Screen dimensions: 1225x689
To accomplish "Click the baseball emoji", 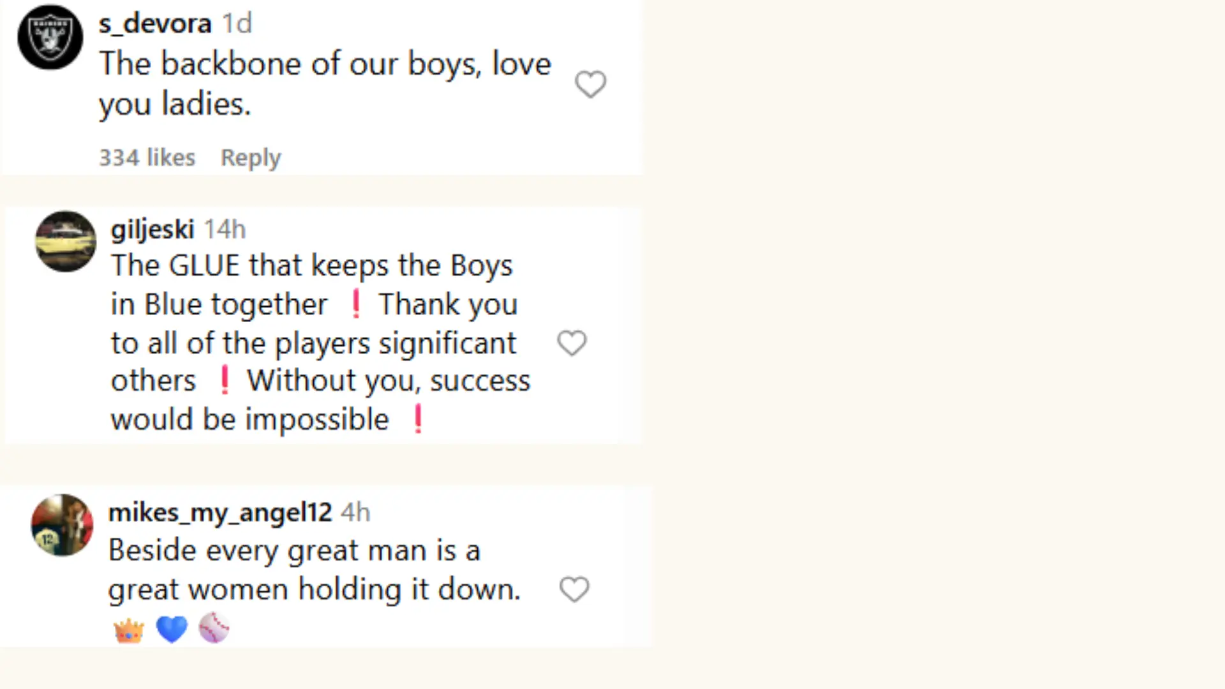I will click(214, 628).
